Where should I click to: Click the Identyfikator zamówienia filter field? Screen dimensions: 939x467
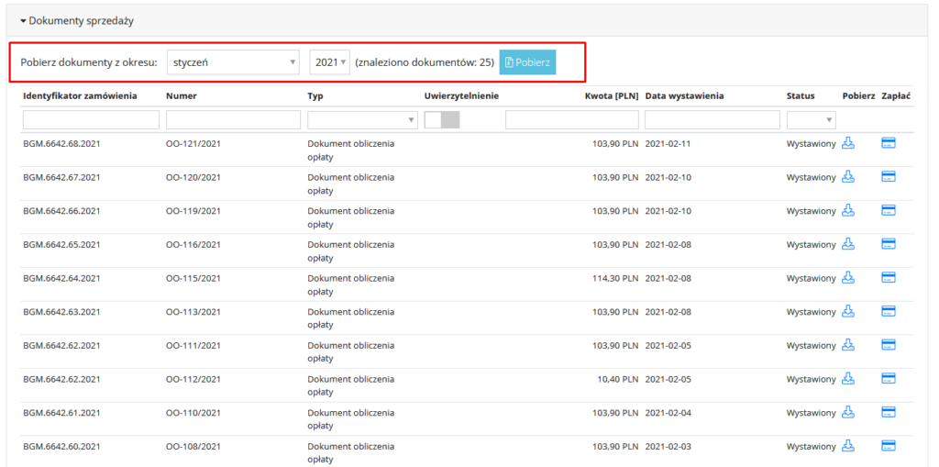pyautogui.click(x=91, y=119)
